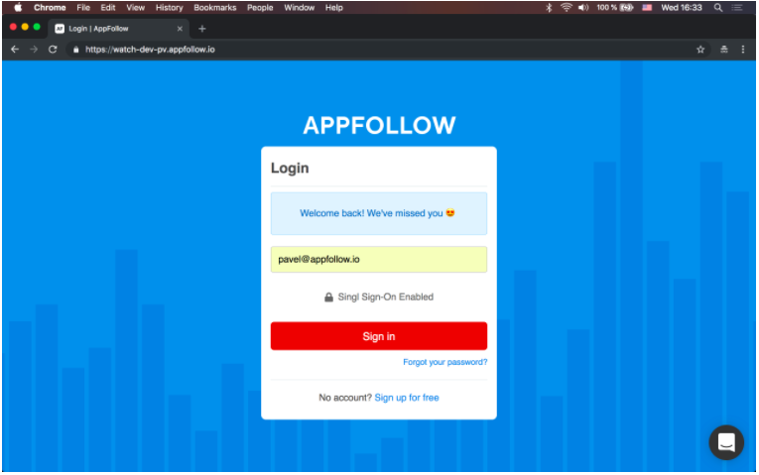The width and height of the screenshot is (759, 475).
Task: Open the Apple menu
Action: coord(18,8)
